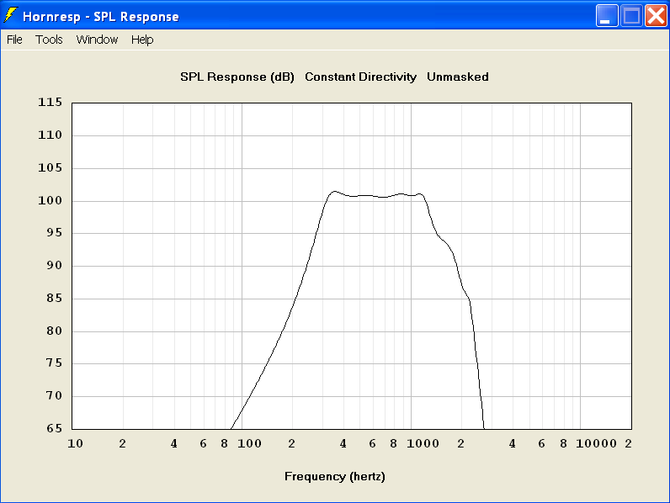This screenshot has width=670, height=503.
Task: Open the File menu
Action: (14, 40)
